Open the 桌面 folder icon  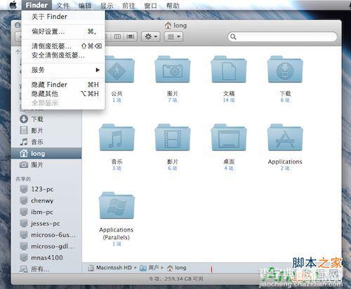[x=229, y=137]
